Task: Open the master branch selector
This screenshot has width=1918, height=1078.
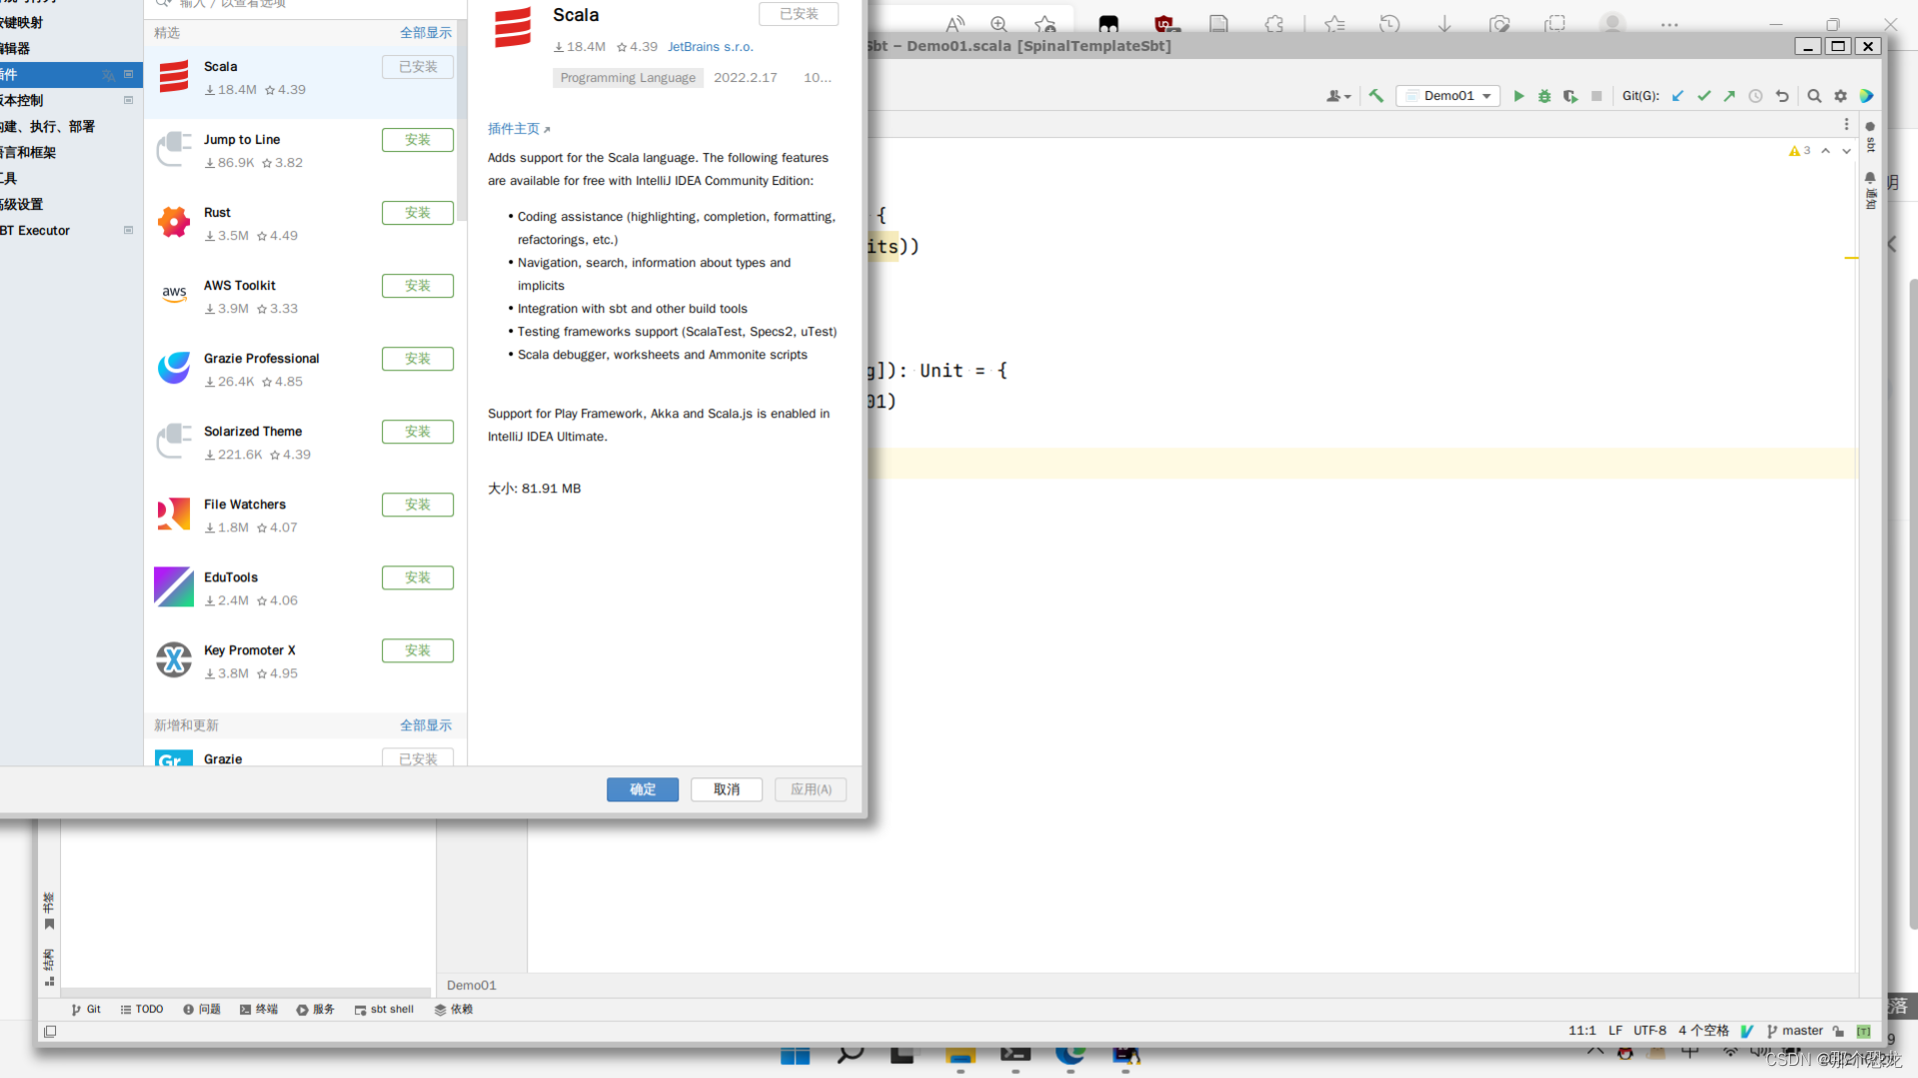Action: point(1796,1031)
